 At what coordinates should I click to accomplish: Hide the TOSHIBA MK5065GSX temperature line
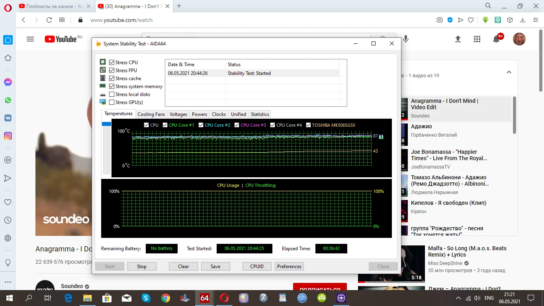(x=308, y=125)
